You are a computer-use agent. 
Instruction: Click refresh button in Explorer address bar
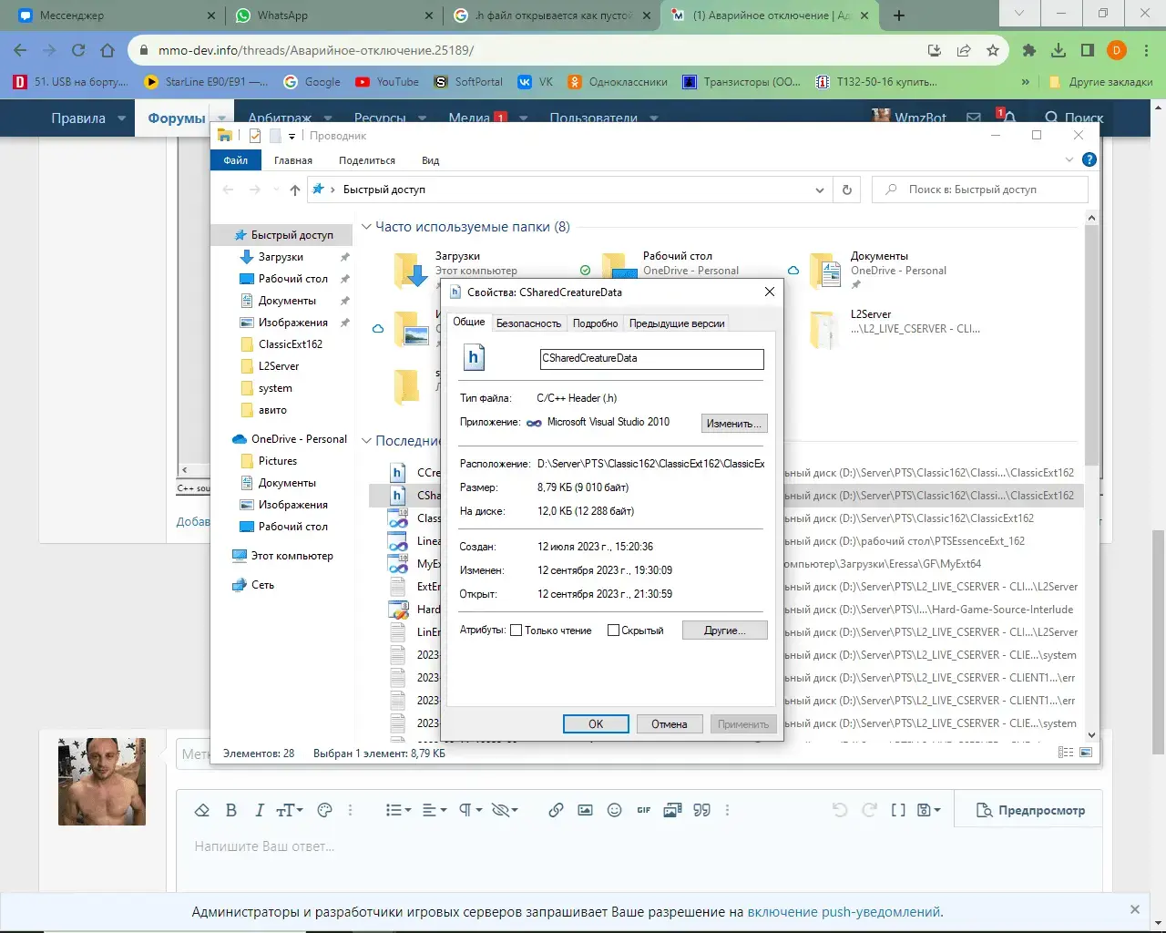847,190
